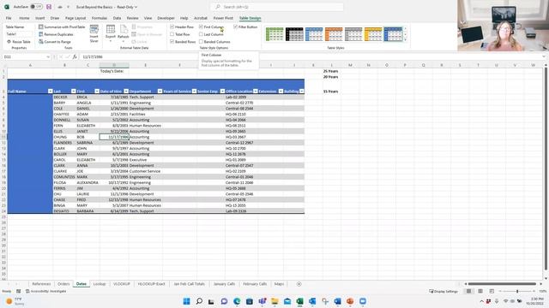549x308 pixels.
Task: Click the Export table icon
Action: [111, 33]
